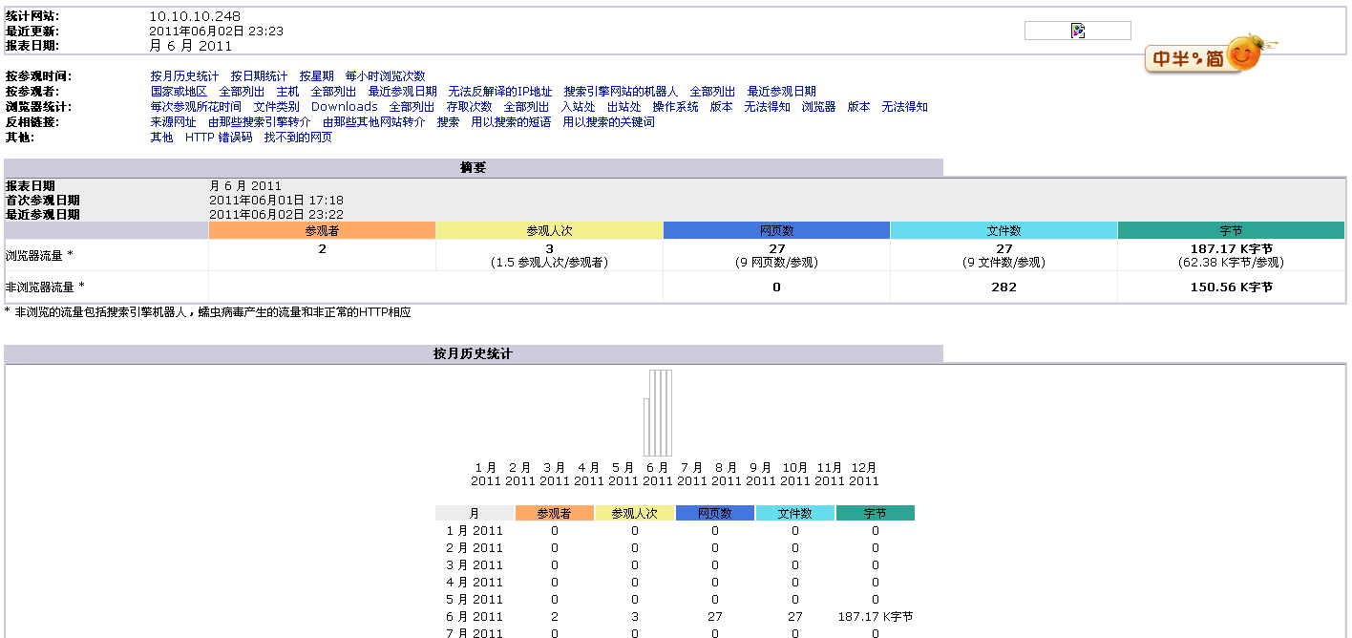Viewport: 1352px width, 638px height.
Task: Open the Downloads report
Action: coord(344,106)
